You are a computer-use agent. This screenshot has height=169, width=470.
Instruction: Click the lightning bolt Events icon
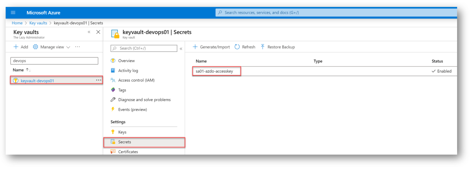pos(113,109)
